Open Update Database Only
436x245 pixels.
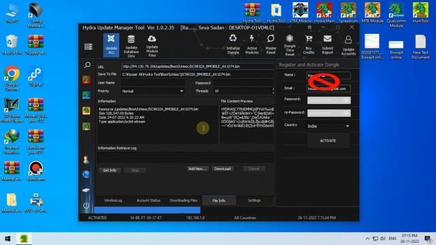(131, 46)
